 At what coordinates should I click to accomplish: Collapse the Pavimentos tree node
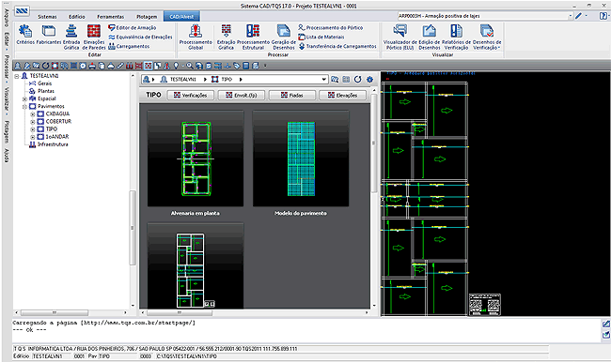coord(24,107)
